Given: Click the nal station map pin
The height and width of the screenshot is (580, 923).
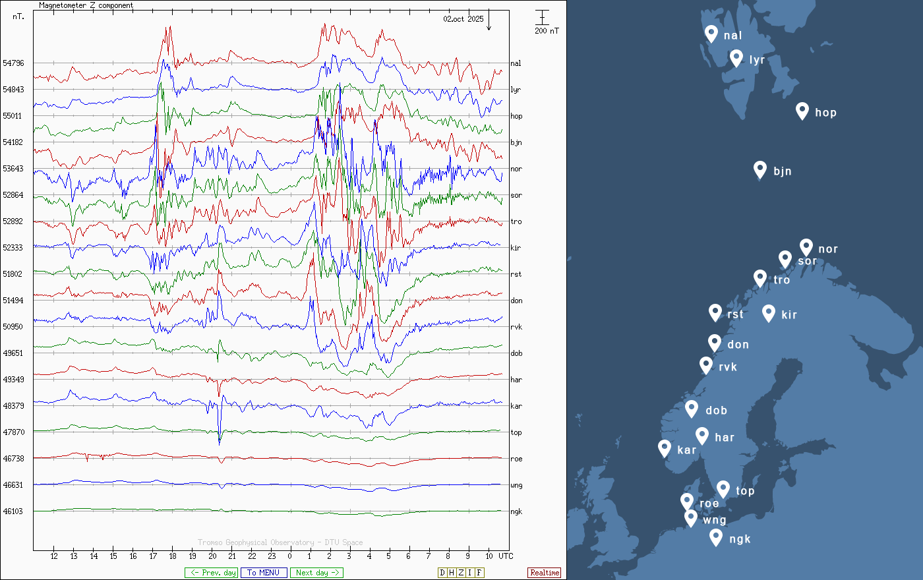Looking at the screenshot, I should 711,34.
